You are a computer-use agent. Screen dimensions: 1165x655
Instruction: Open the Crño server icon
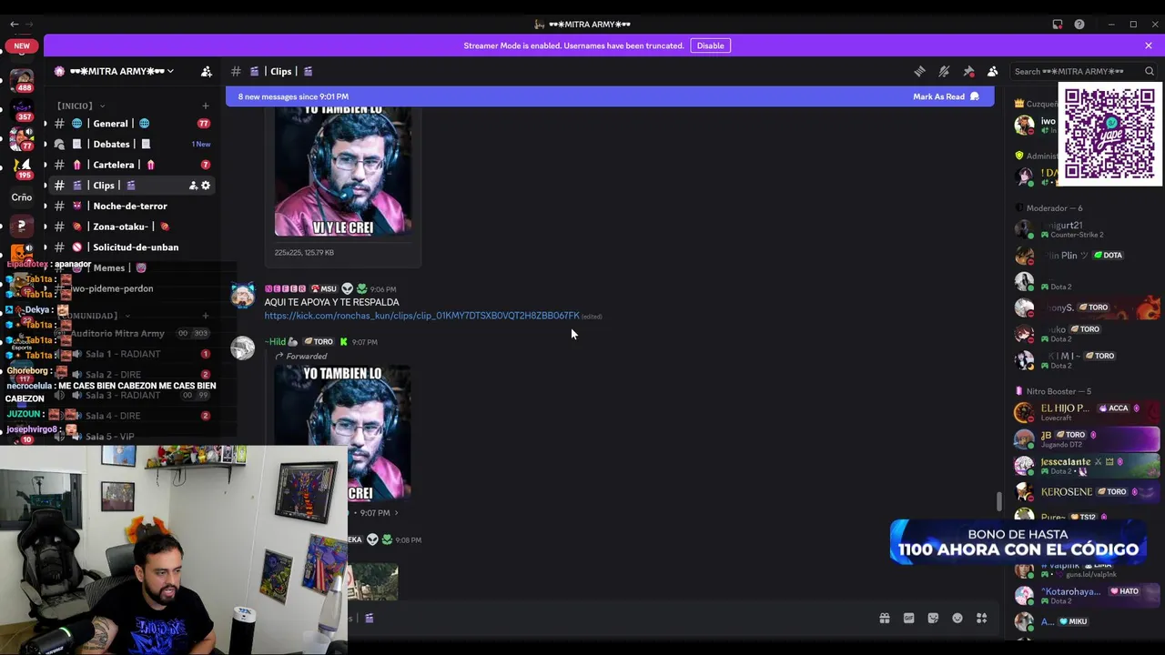pos(22,196)
